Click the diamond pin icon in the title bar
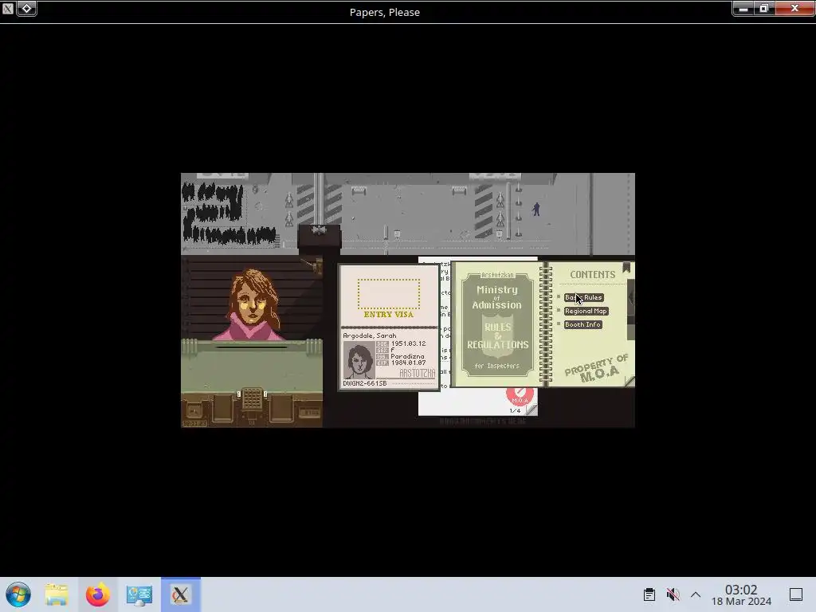The image size is (816, 612). coord(26,8)
